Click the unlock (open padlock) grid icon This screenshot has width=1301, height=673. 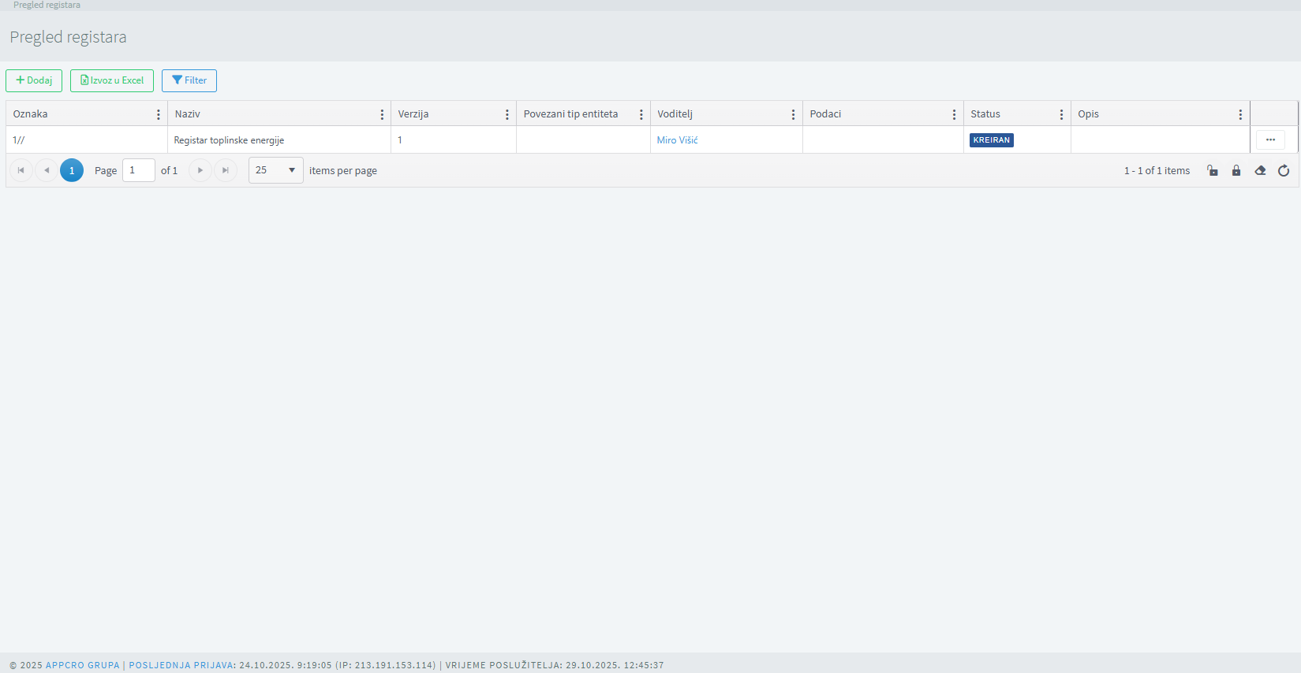click(x=1213, y=171)
